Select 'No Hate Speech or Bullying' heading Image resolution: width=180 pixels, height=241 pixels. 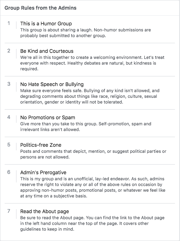[x=52, y=84]
